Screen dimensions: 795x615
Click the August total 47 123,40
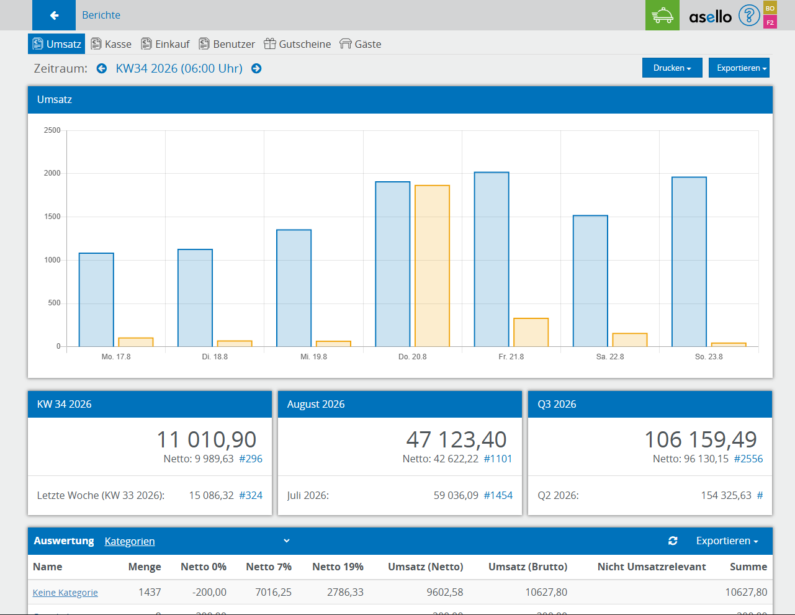pyautogui.click(x=457, y=439)
